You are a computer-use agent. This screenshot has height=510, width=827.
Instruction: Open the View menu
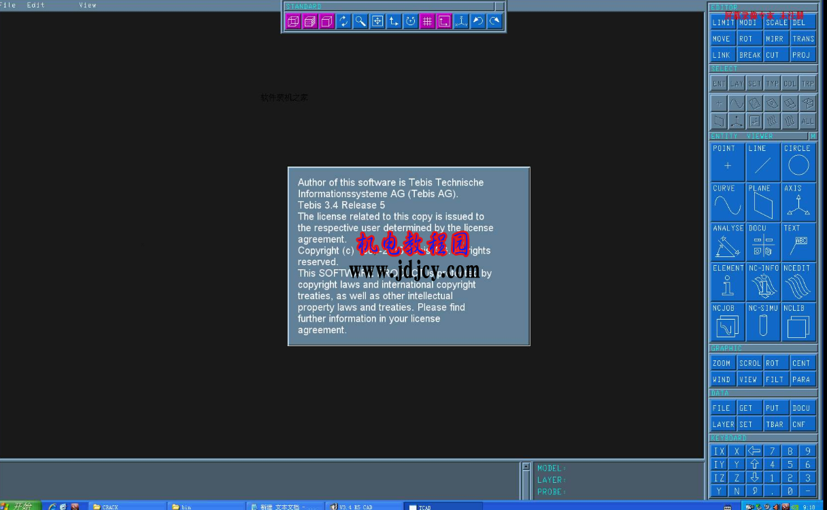pyautogui.click(x=88, y=5)
